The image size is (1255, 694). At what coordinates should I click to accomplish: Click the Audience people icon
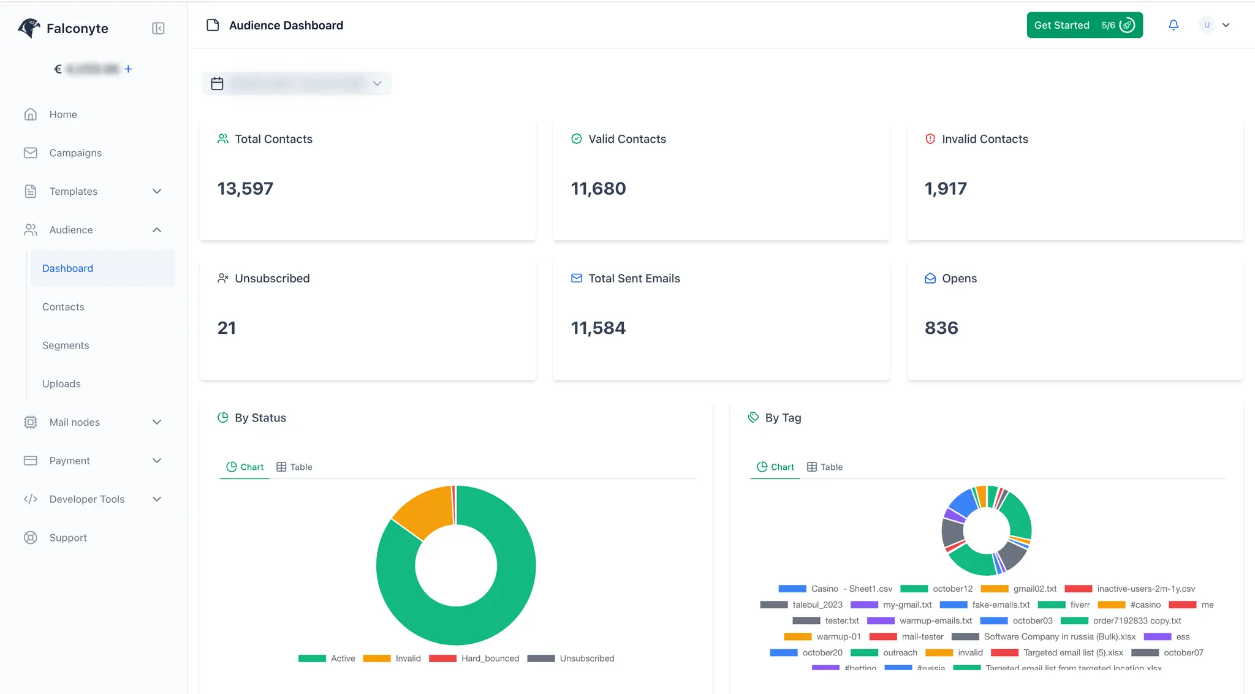coord(31,230)
